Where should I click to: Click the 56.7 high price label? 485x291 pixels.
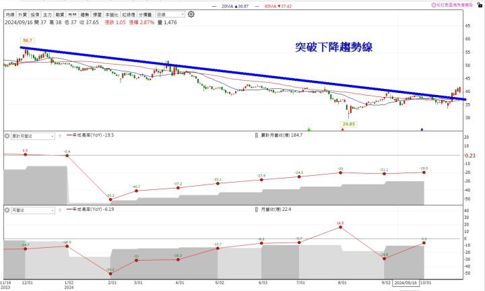(x=27, y=40)
